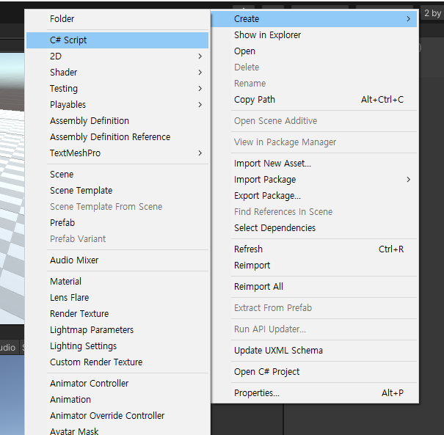Select the disabled Run API Updater... entry

314,329
